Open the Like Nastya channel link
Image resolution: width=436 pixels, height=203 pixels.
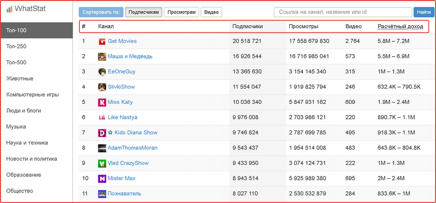[x=123, y=117]
